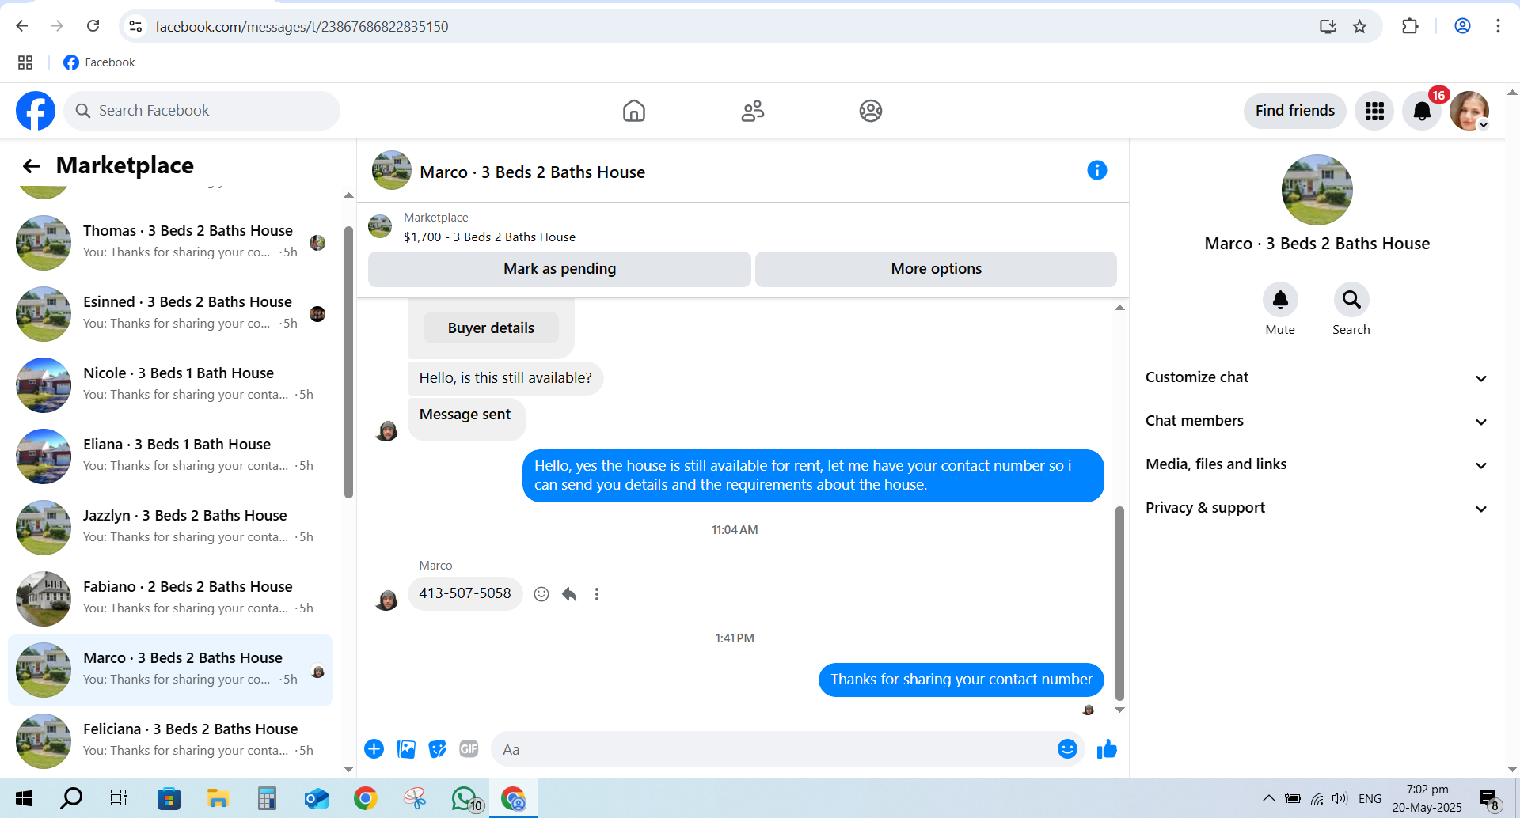
Task: Search in conversation with the magnifier icon
Action: click(x=1351, y=300)
